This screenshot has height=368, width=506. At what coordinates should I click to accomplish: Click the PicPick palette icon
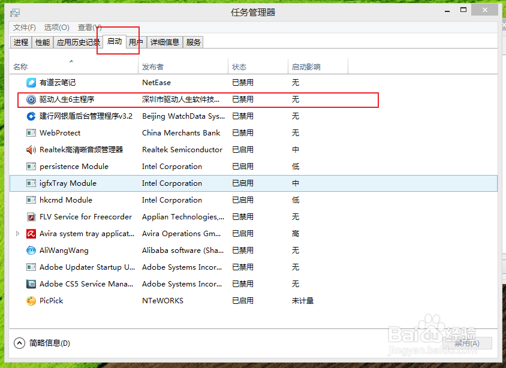(x=31, y=301)
